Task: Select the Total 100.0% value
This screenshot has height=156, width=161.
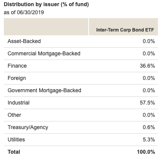Action: (x=146, y=152)
